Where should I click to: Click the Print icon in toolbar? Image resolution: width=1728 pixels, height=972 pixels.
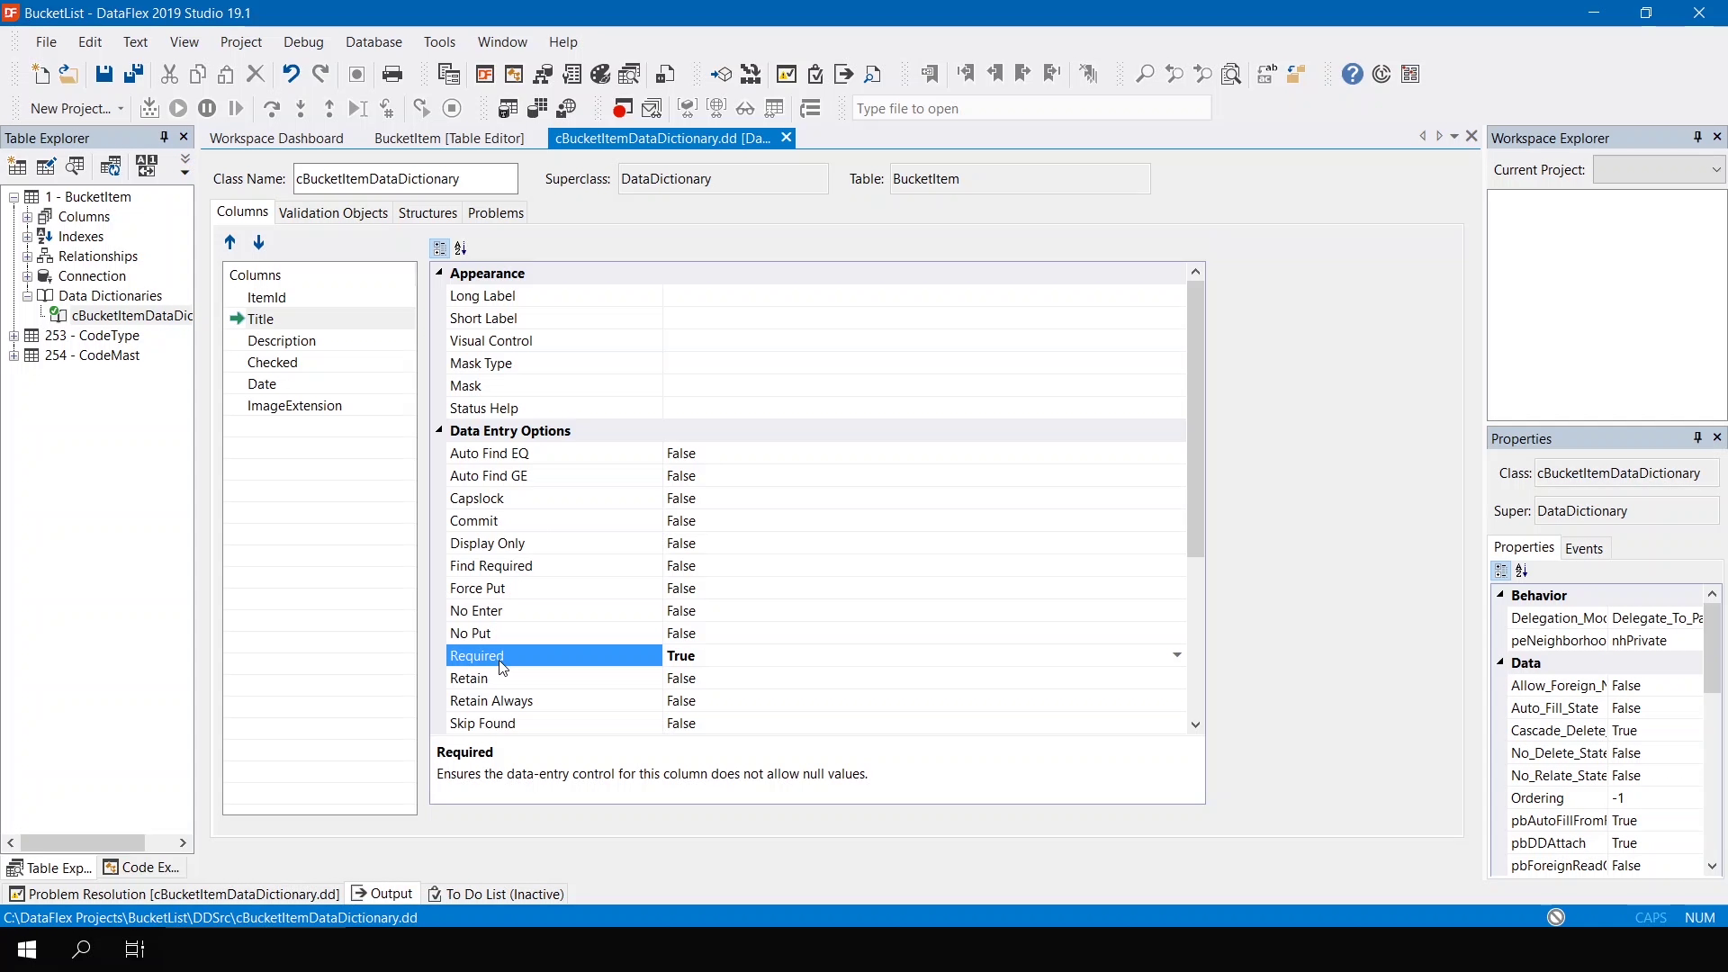coord(392,74)
